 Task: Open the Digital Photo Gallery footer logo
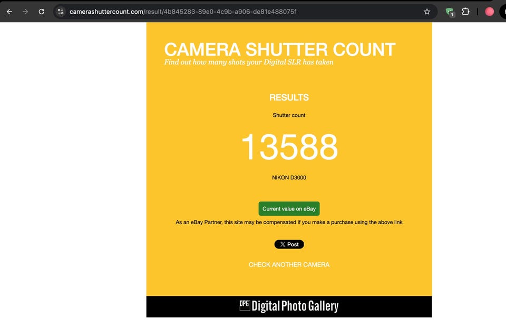tap(289, 306)
